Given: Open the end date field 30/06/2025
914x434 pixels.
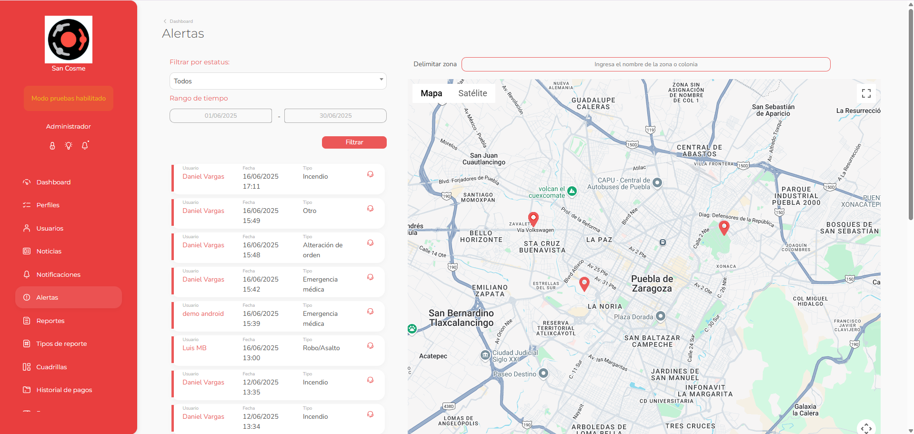Looking at the screenshot, I should [x=335, y=116].
